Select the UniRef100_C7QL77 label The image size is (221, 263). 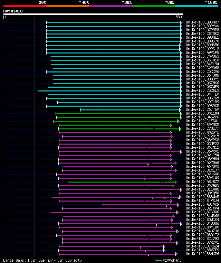coord(202,129)
